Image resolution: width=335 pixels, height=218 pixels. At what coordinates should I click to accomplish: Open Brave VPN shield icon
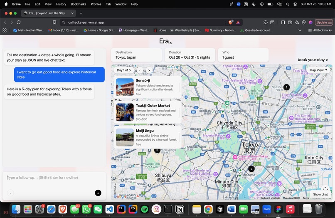point(303,22)
